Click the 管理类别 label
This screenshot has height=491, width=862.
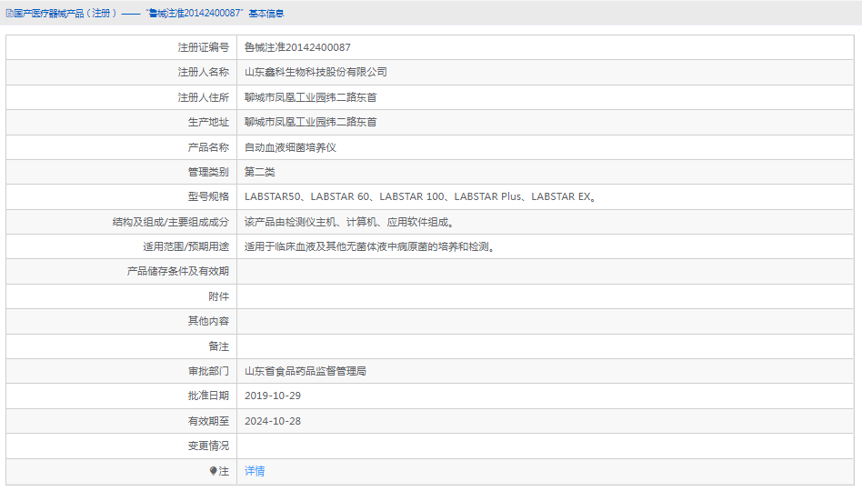tap(208, 172)
